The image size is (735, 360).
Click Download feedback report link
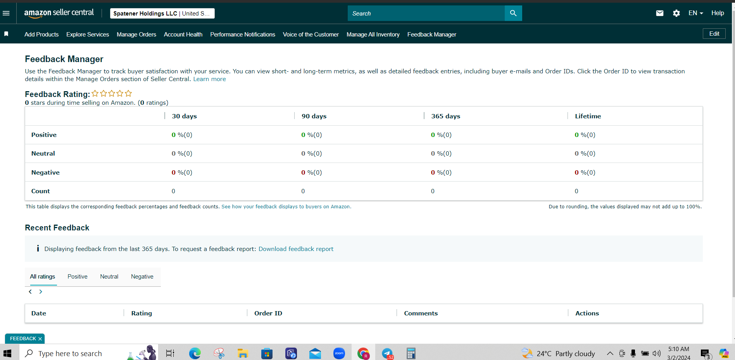click(296, 249)
